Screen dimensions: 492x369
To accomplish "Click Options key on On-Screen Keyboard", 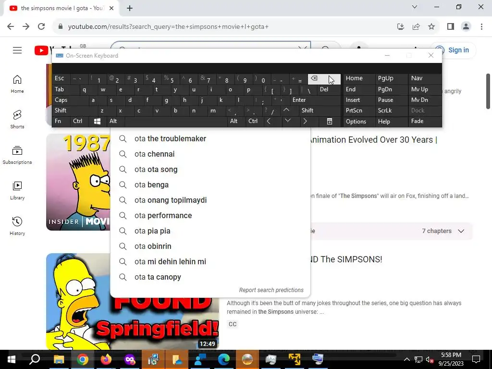I will (359, 122).
